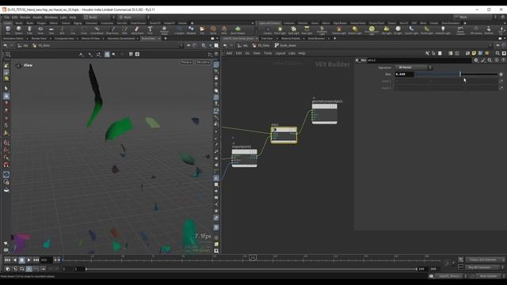Open the Lights and Cameras shelf tab
The width and height of the screenshot is (507, 285).
pos(269,23)
